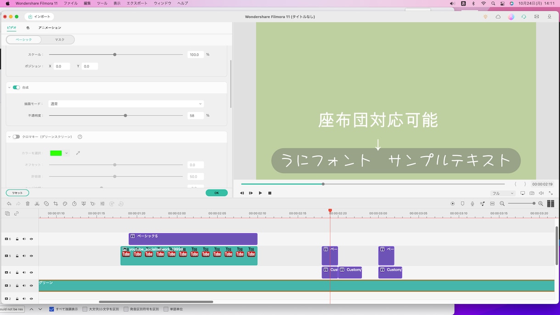This screenshot has height=315, width=560.
Task: Click the 不透明度 value field showing 58
Action: click(x=196, y=116)
